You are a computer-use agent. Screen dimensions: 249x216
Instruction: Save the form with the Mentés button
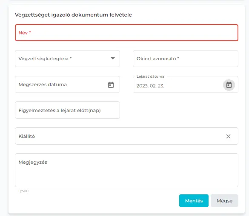[x=194, y=201]
